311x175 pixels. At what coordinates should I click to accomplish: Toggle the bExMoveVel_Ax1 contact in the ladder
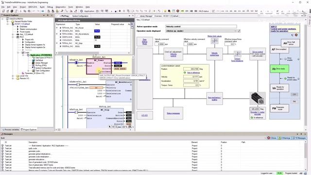point(78,85)
